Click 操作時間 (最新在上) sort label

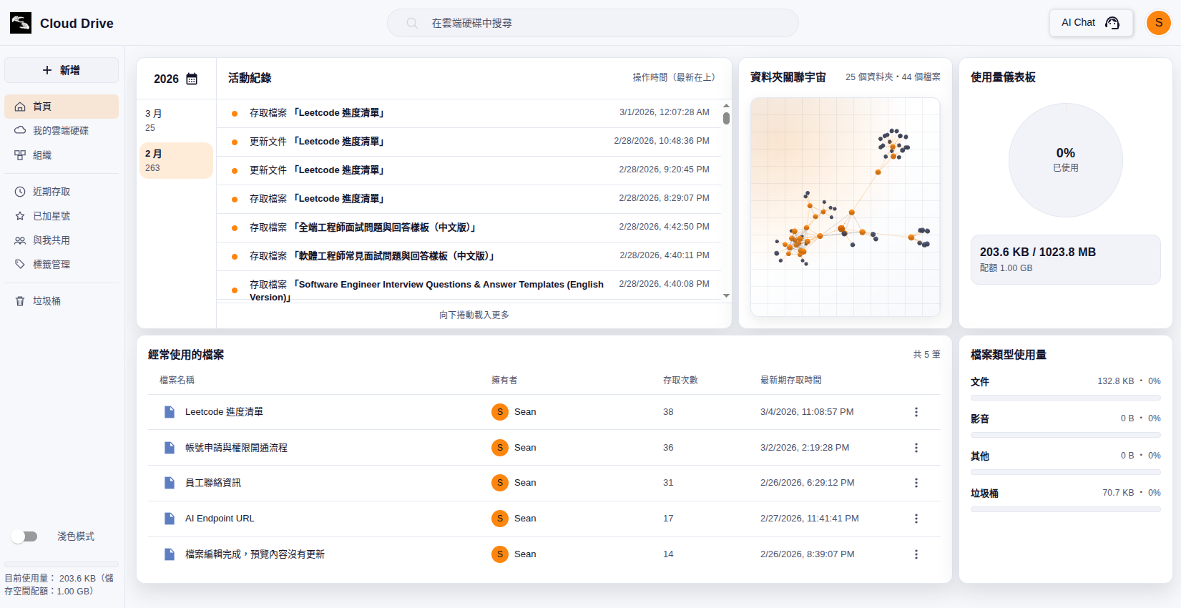click(x=674, y=77)
